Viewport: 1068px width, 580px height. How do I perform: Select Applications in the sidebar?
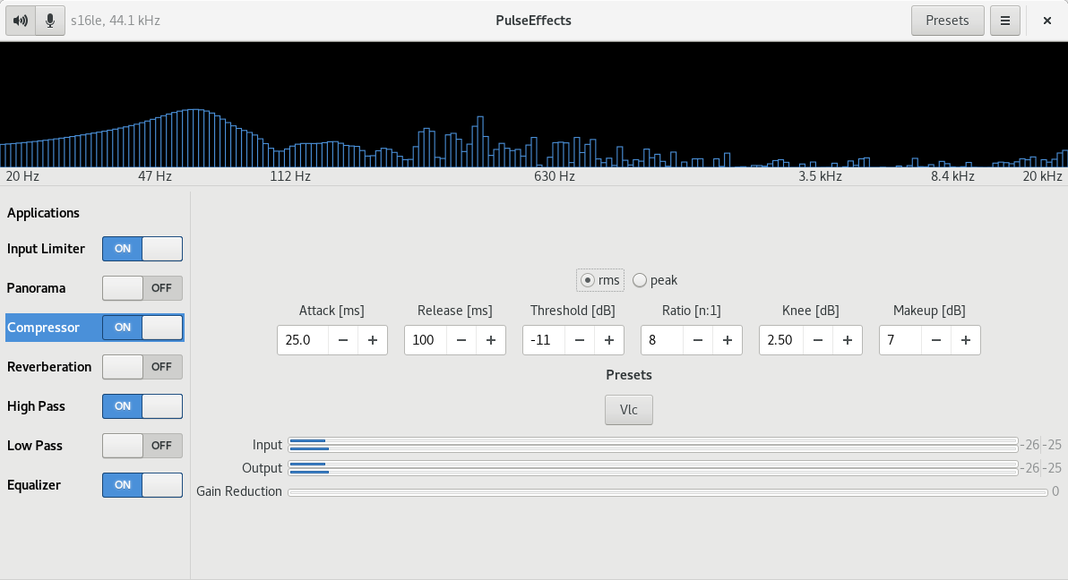coord(43,213)
